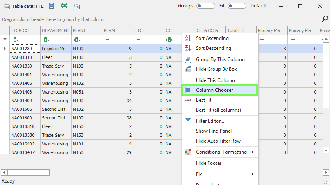The width and height of the screenshot is (330, 185).
Task: Click the third toolbar icon after XLSX
Action: (77, 6)
